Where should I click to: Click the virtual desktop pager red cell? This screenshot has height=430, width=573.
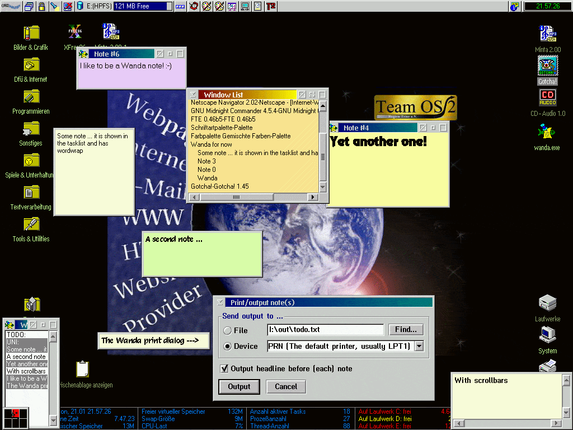pos(15,413)
